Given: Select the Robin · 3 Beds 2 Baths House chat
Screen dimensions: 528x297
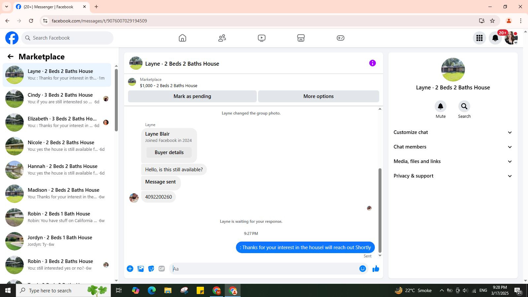Looking at the screenshot, I should 57,265.
